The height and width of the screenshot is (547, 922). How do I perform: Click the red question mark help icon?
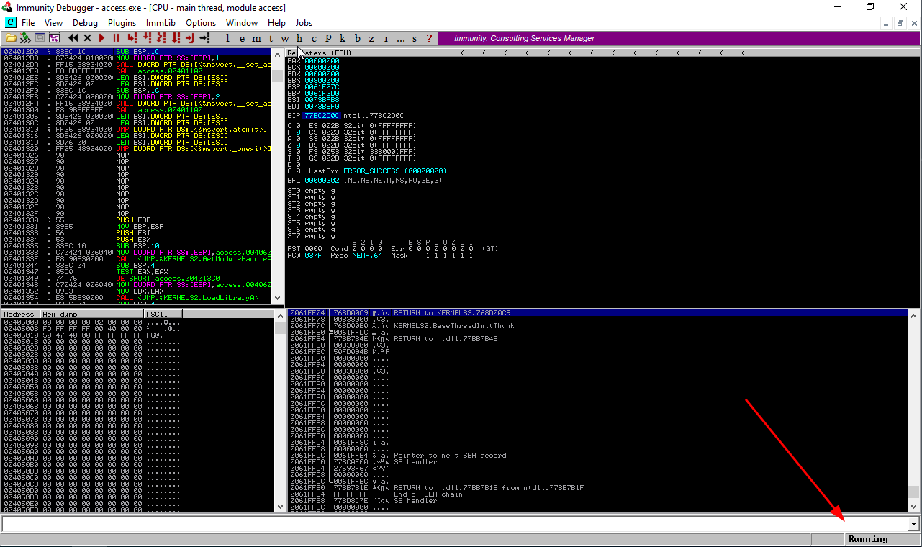(x=430, y=38)
